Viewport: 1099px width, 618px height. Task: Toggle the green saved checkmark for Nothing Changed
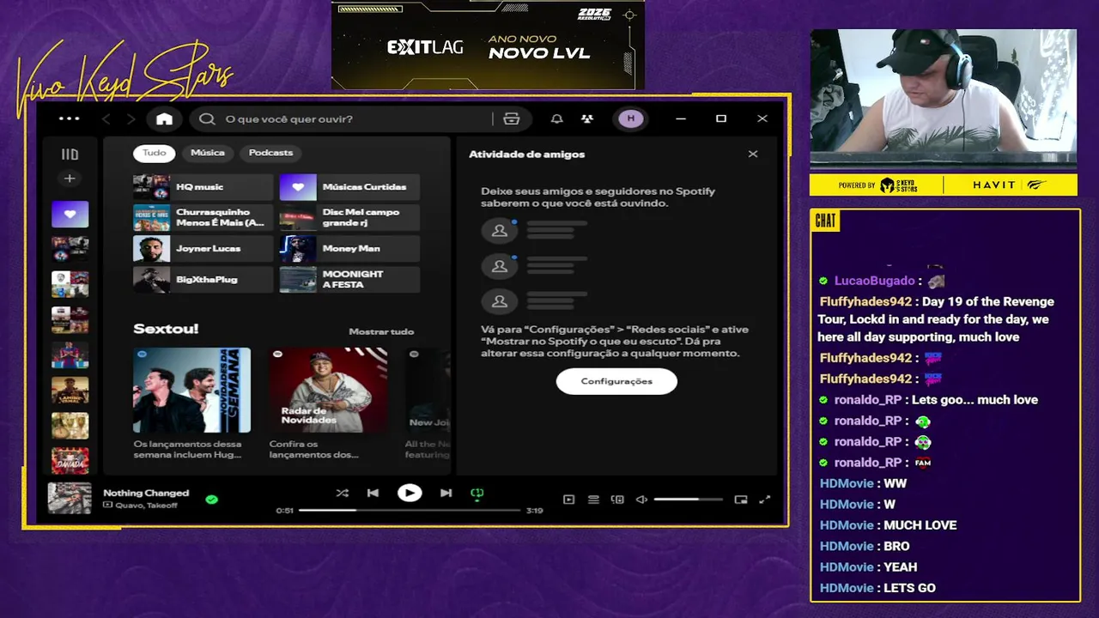click(212, 499)
